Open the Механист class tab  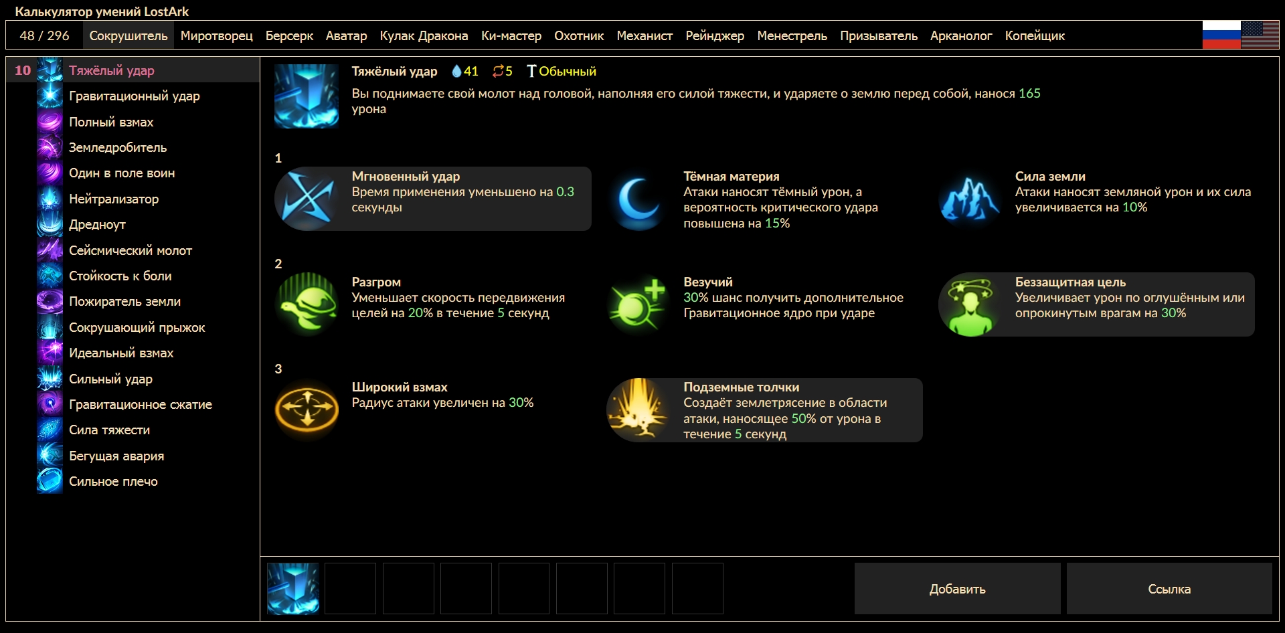click(645, 35)
